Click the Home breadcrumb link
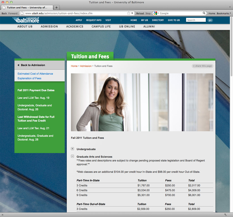Viewport: 233px width, 217px height. tap(74, 66)
